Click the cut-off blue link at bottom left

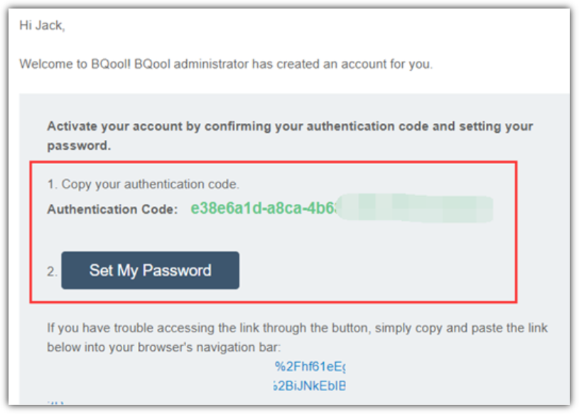pyautogui.click(x=55, y=403)
